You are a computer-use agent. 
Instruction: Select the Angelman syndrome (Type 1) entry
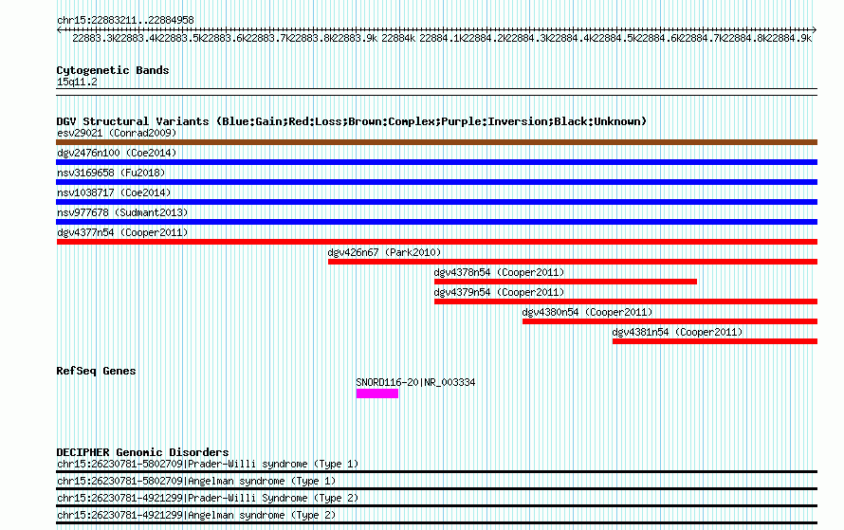click(x=196, y=481)
